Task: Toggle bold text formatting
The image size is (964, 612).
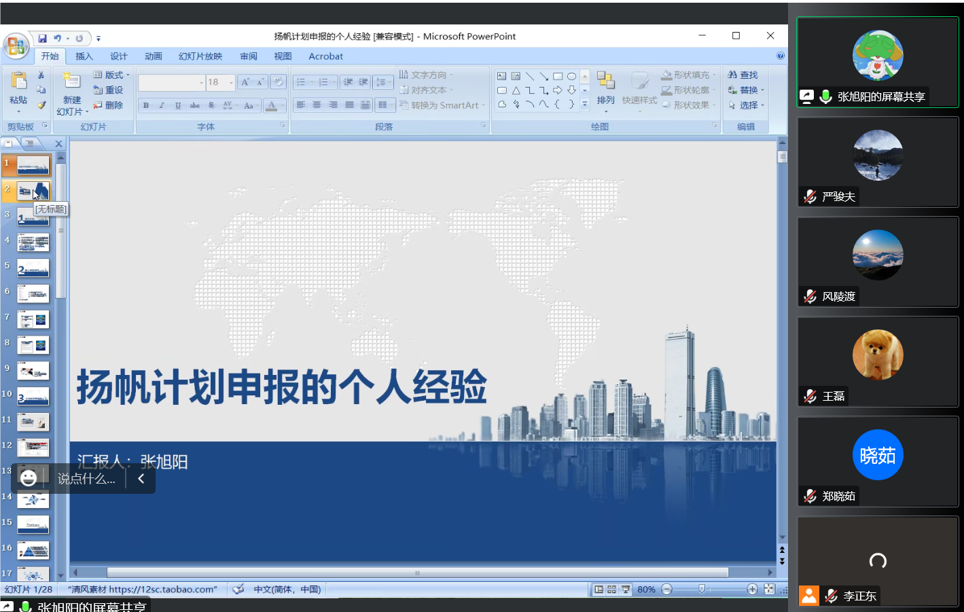Action: (x=146, y=105)
